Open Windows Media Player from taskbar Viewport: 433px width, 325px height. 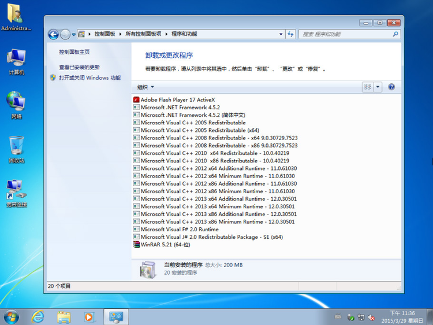coord(89,317)
